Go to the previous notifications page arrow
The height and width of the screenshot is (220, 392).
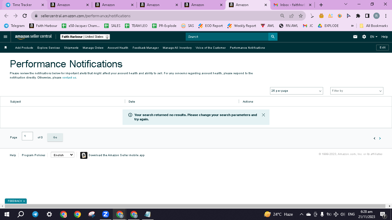374,138
